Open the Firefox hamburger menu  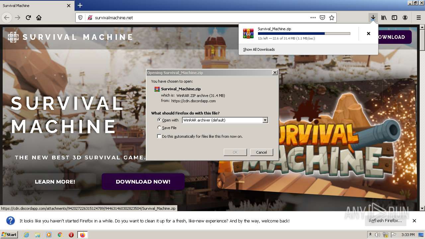(x=418, y=18)
